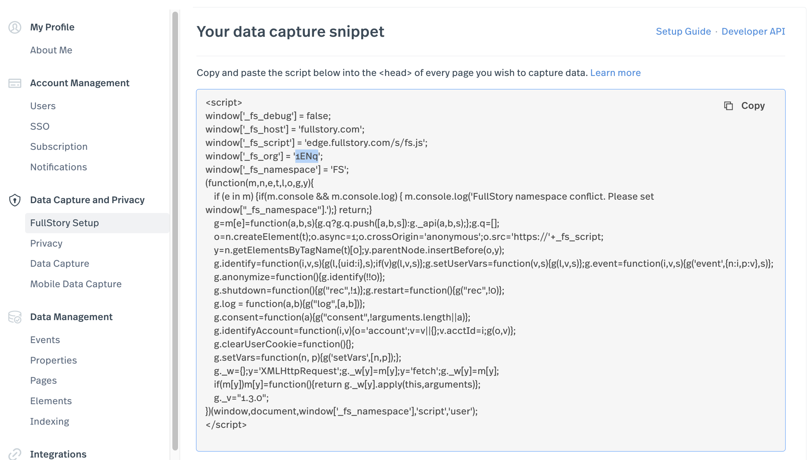This screenshot has height=460, width=811.
Task: Open the Indexing page
Action: [50, 421]
